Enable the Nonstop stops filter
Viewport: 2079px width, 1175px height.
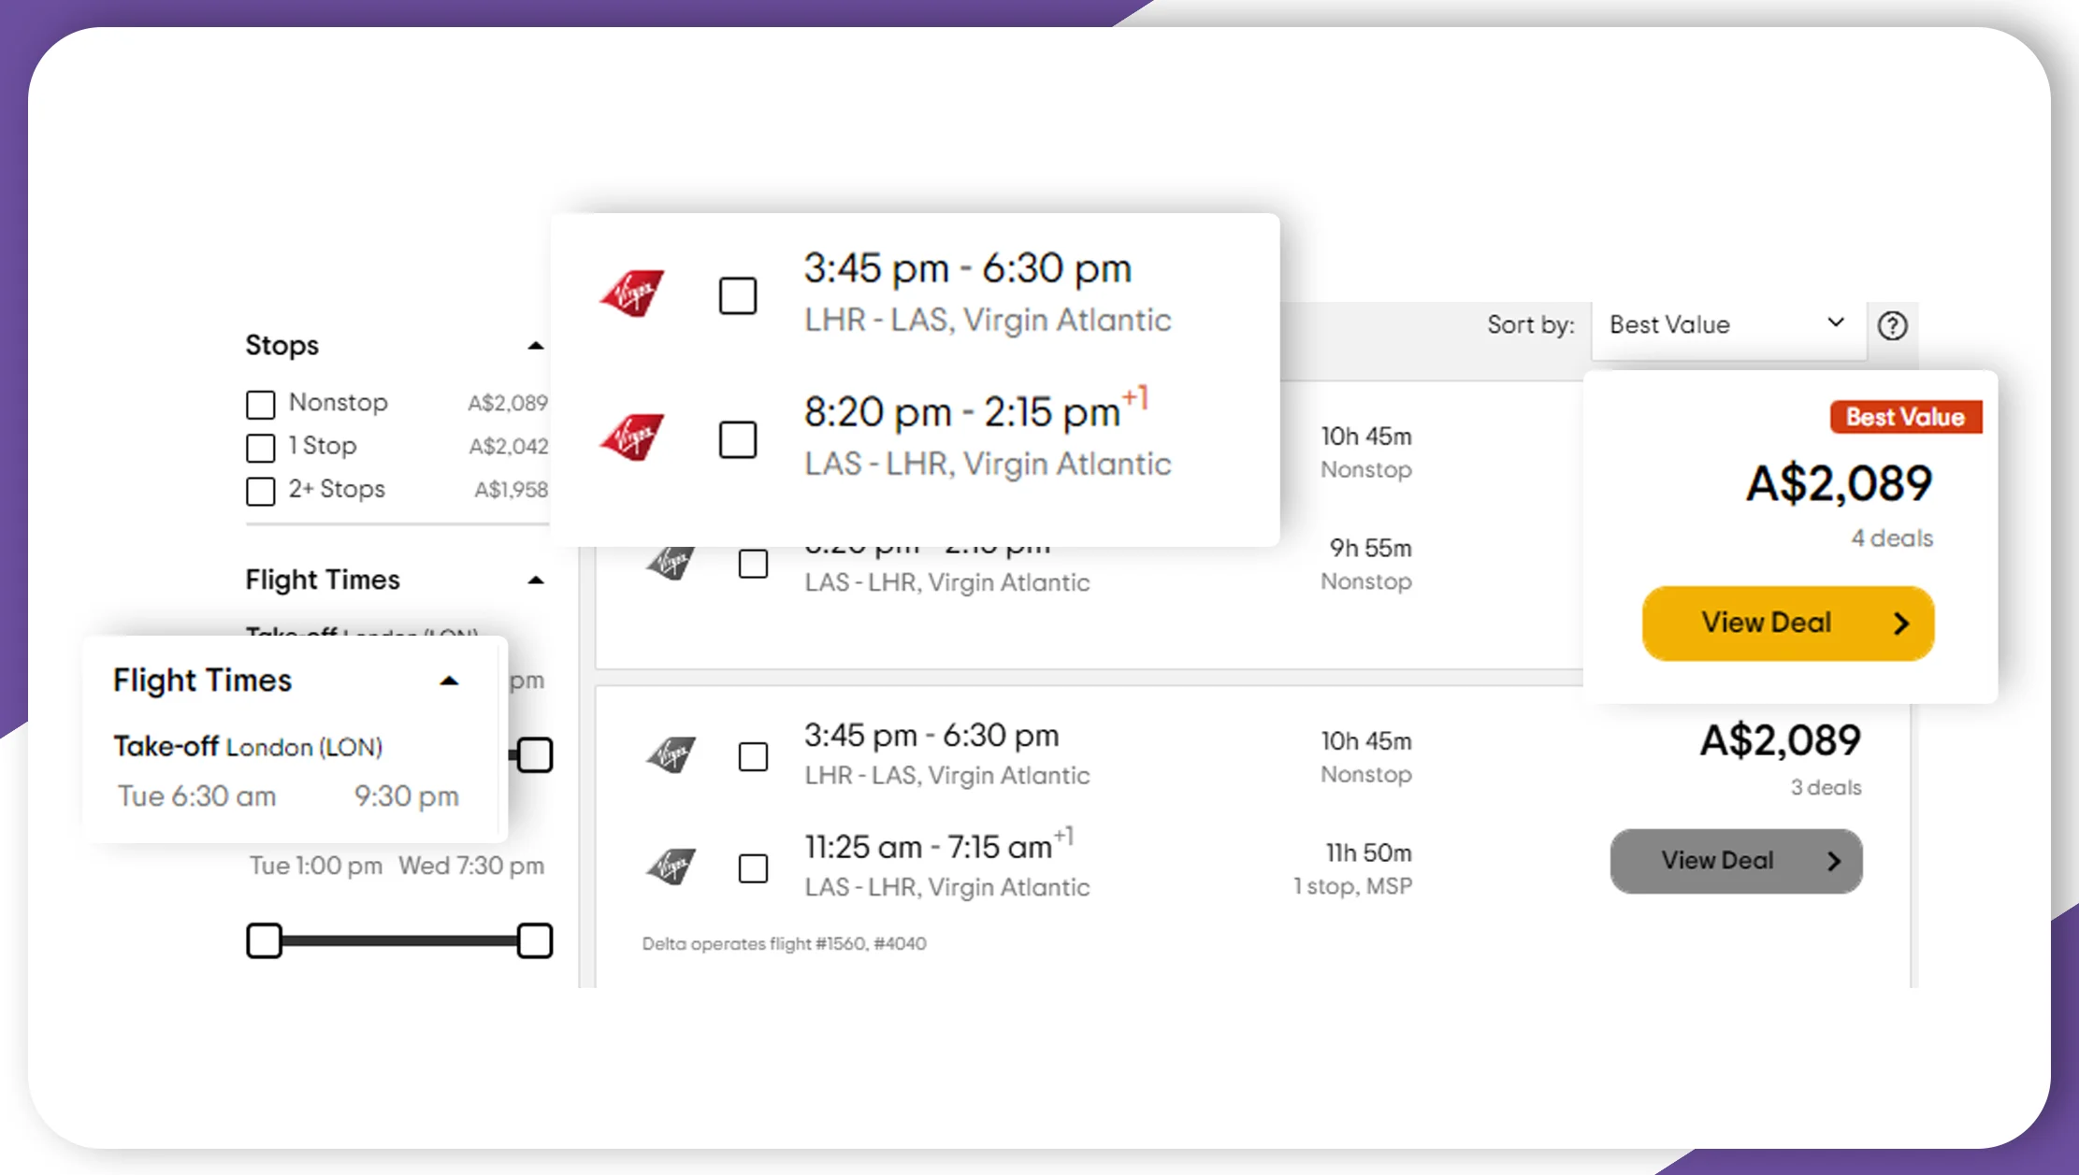click(260, 404)
